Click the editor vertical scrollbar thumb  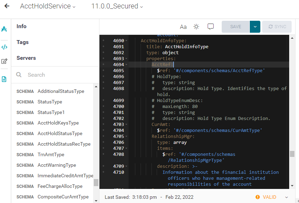tap(292, 154)
